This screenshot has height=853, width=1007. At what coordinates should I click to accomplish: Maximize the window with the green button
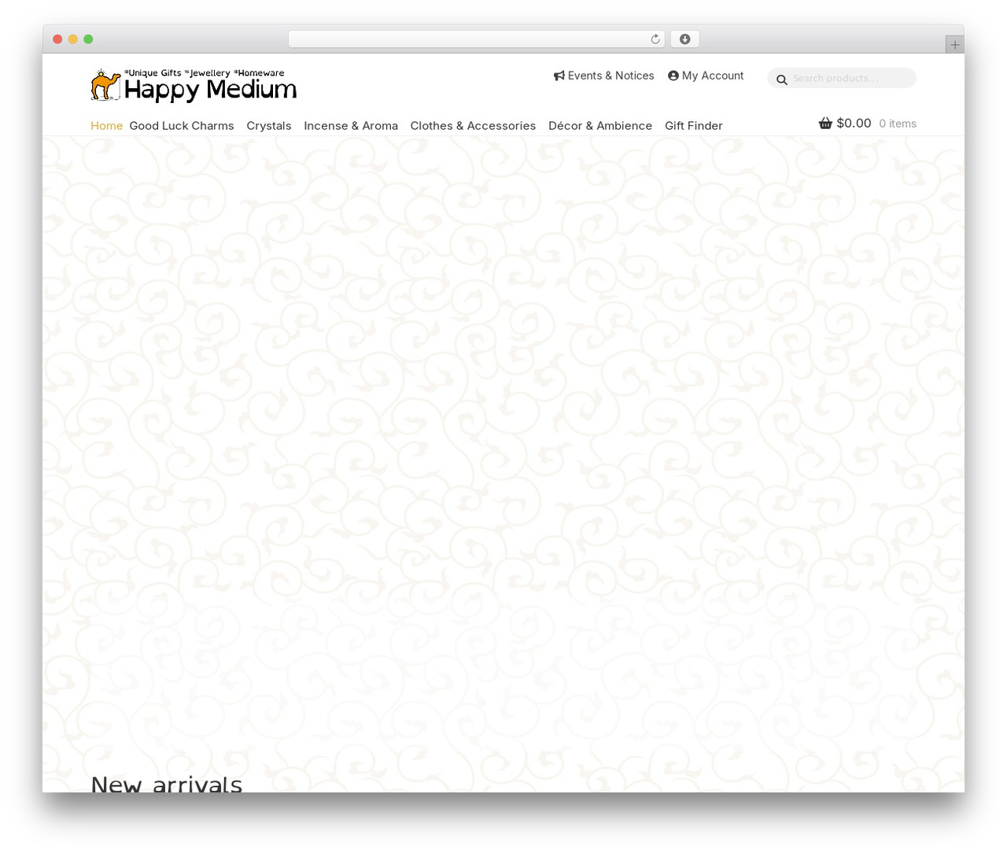[88, 39]
